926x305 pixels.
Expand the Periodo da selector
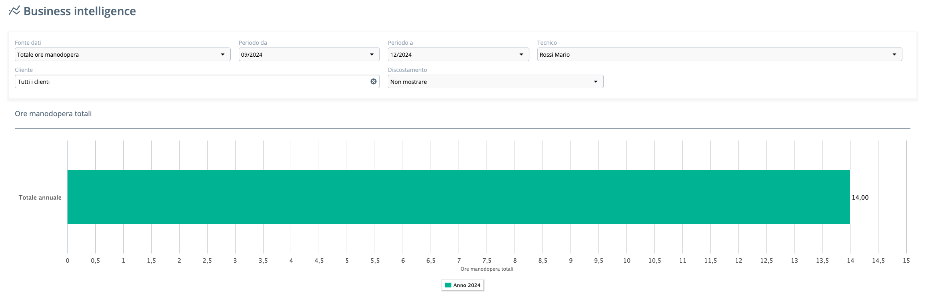click(x=309, y=54)
